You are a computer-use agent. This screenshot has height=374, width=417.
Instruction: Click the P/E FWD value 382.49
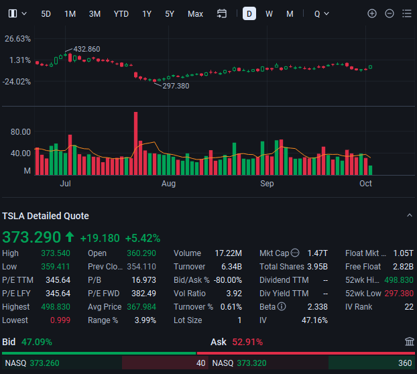click(143, 294)
